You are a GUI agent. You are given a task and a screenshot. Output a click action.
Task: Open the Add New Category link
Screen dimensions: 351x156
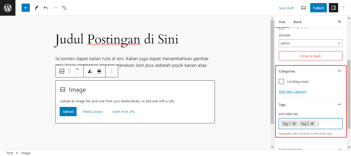pos(293,91)
